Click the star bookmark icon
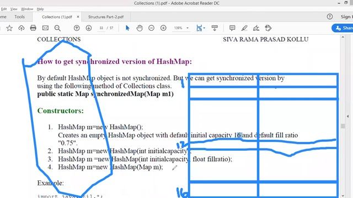 9,28
